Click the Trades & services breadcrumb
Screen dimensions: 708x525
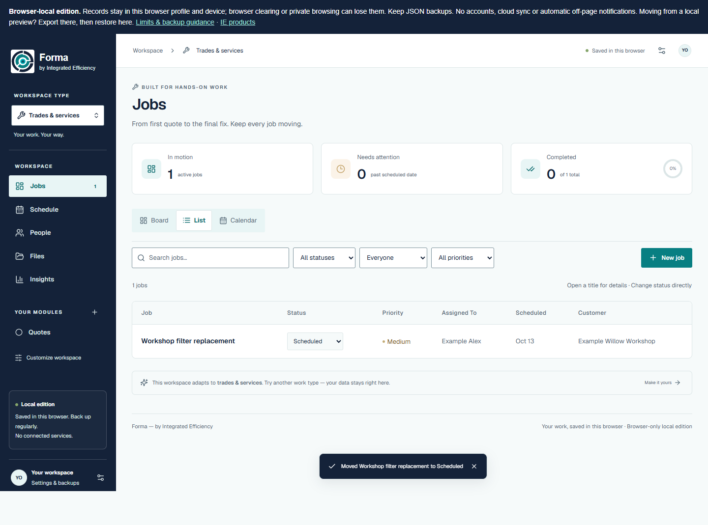coord(219,51)
